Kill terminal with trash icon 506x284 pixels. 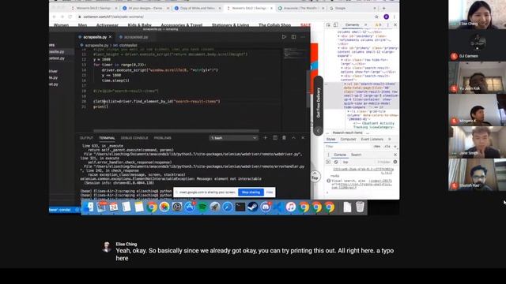point(284,138)
